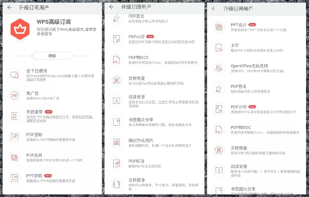Go back using middle panel arrow

[x=111, y=7]
